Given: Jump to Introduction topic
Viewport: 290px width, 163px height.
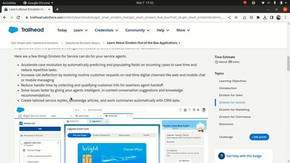Looking at the screenshot, I should [227, 88].
